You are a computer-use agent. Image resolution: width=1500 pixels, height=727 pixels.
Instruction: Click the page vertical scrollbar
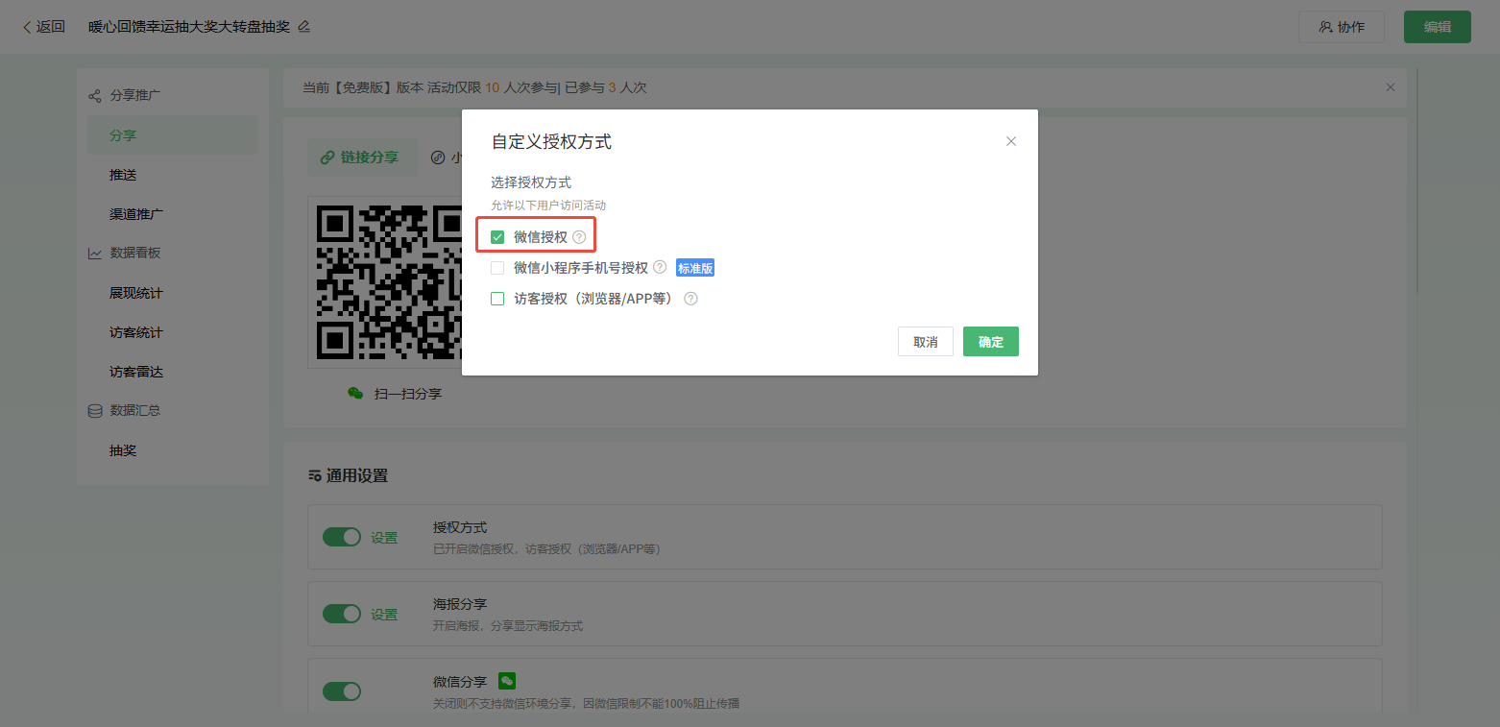click(1417, 182)
